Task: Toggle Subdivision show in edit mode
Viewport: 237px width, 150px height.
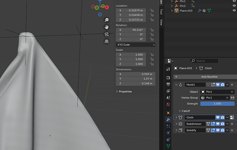Action: click(213, 124)
